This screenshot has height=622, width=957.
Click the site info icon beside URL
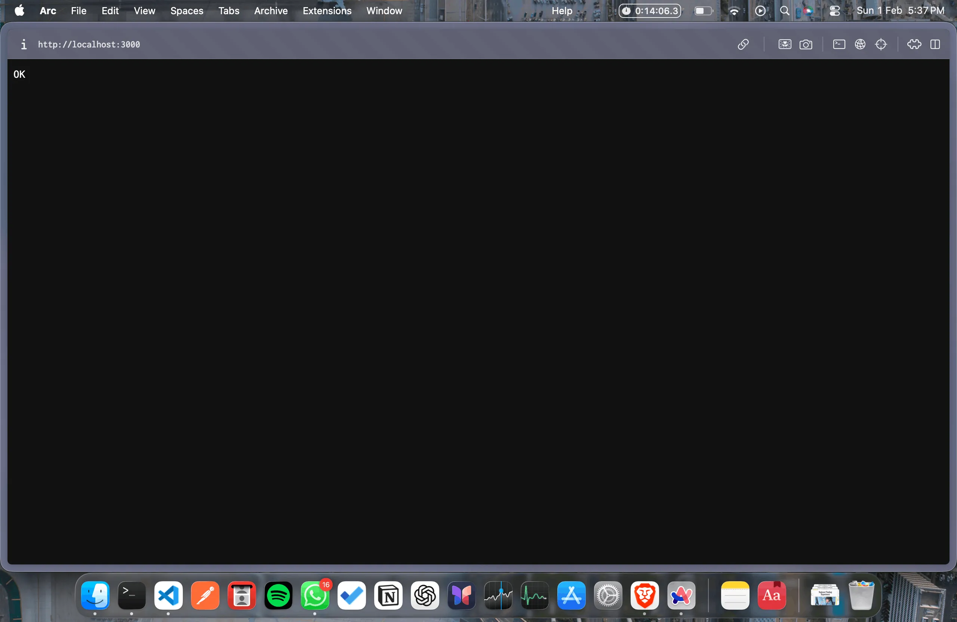[x=24, y=44]
